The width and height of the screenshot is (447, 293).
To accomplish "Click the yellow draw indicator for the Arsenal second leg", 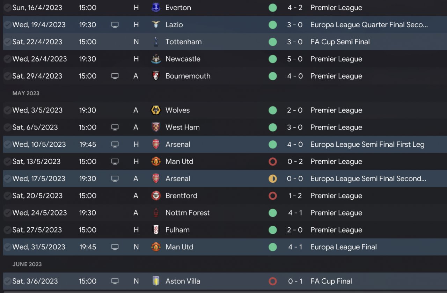I will pos(273,178).
